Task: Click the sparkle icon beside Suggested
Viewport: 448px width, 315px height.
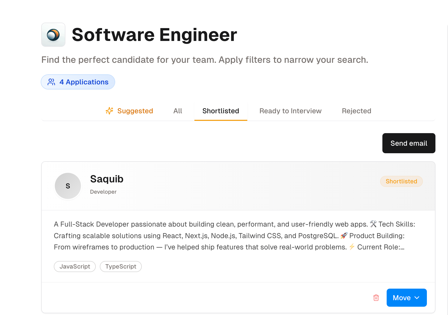Action: pyautogui.click(x=109, y=111)
